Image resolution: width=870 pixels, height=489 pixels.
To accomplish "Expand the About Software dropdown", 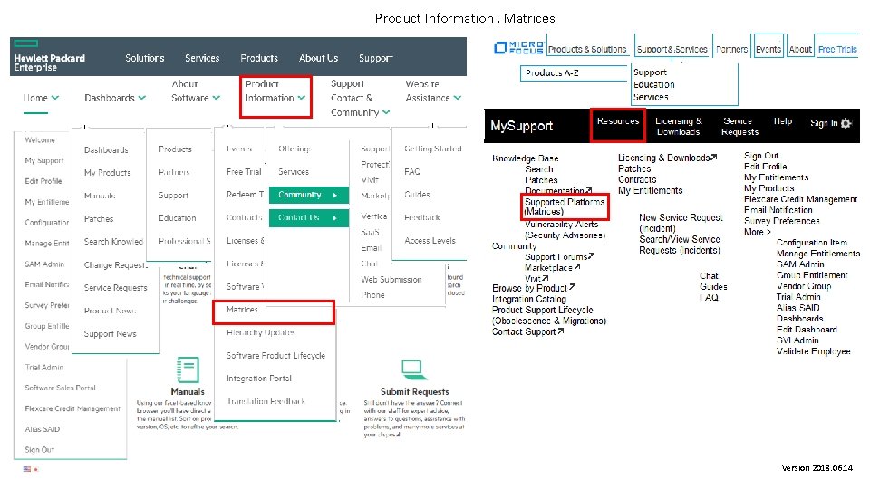I will [x=196, y=91].
